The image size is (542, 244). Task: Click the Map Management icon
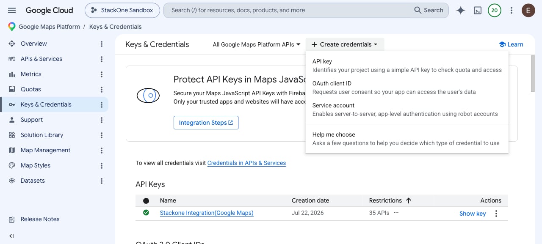pyautogui.click(x=12, y=150)
